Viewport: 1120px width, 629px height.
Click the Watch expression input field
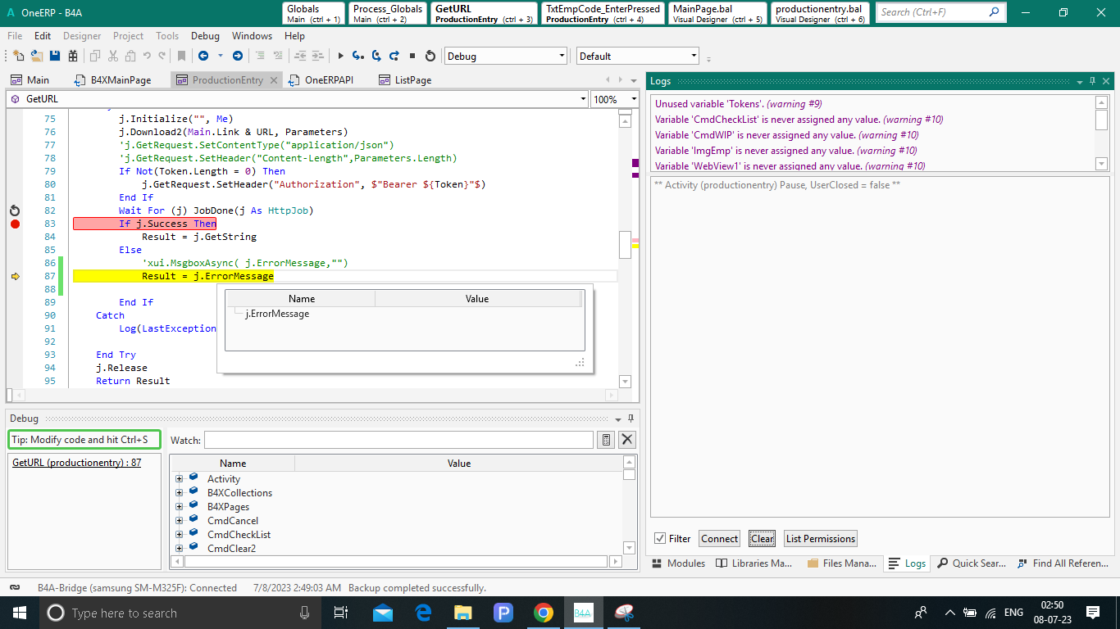pyautogui.click(x=398, y=440)
